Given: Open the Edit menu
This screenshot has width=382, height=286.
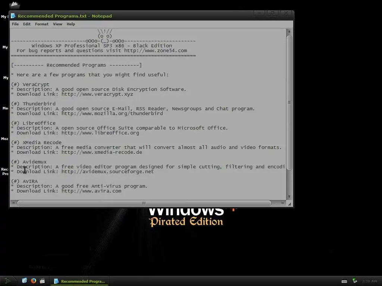Looking at the screenshot, I should click(x=27, y=24).
